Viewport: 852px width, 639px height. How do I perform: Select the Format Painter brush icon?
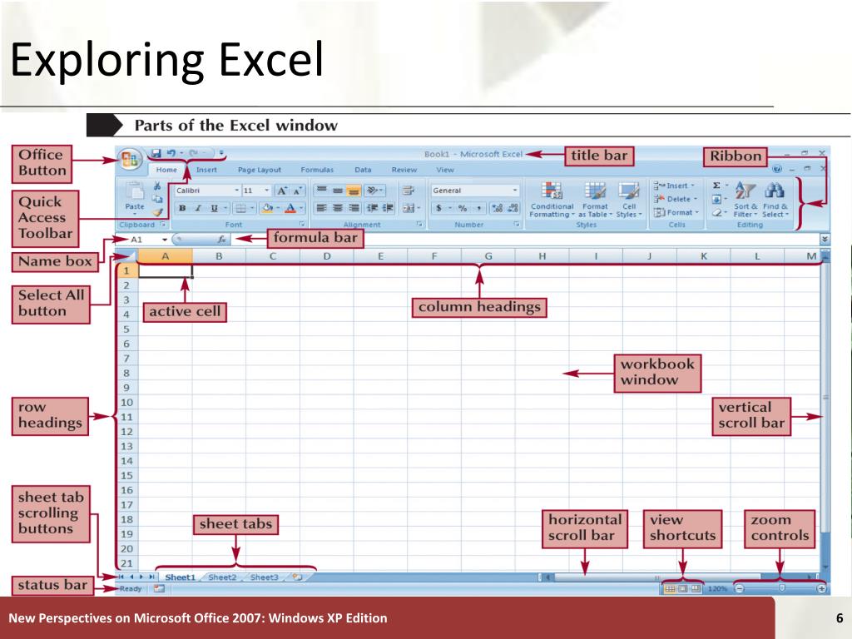click(x=157, y=212)
